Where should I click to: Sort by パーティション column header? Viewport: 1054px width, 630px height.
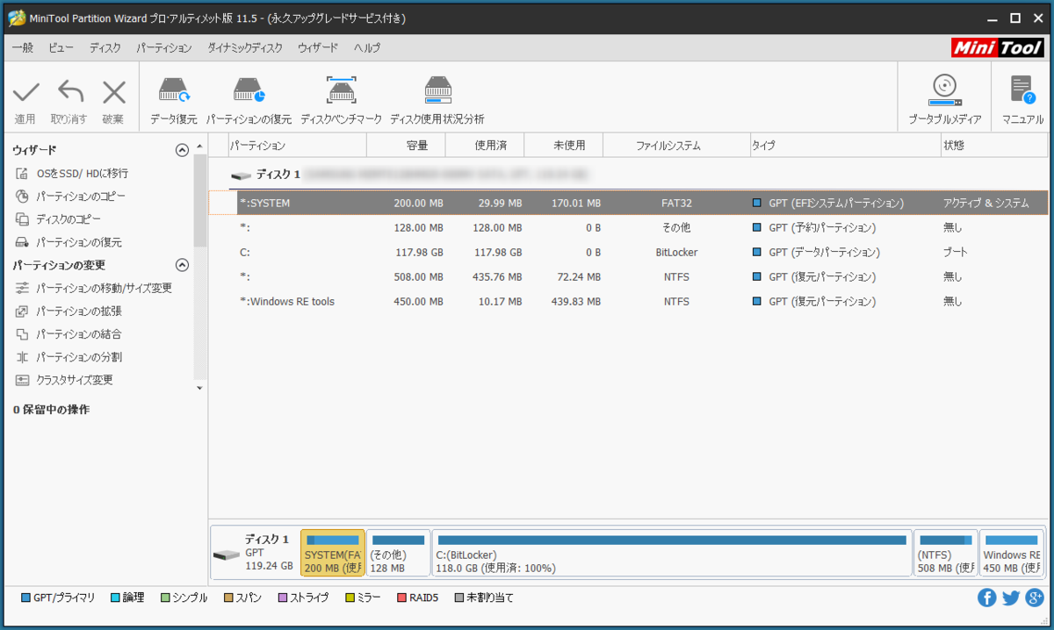[296, 146]
